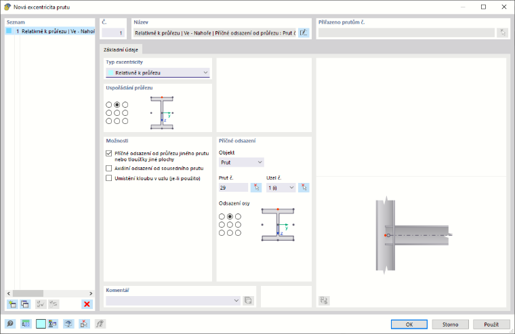Click the invert selection icon below the list
This screenshot has height=334, width=515.
tap(54, 304)
